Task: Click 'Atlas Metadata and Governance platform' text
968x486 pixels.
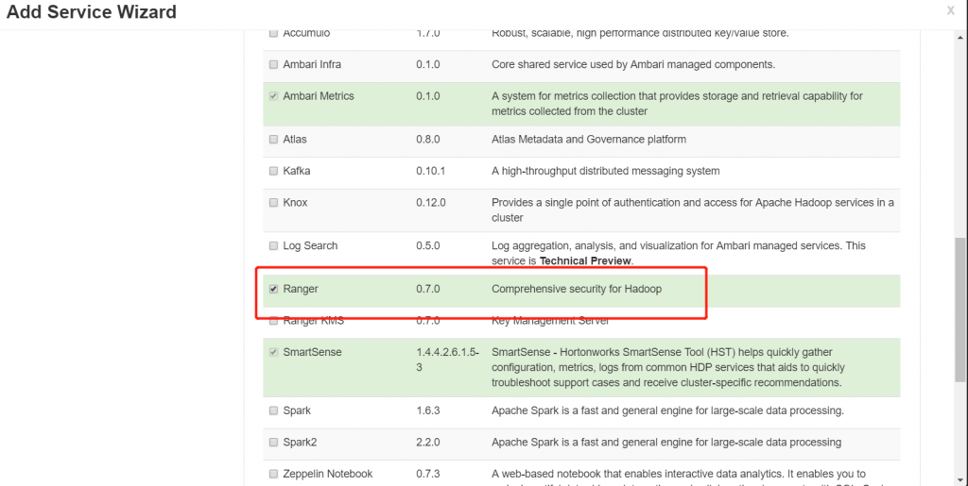Action: point(589,140)
